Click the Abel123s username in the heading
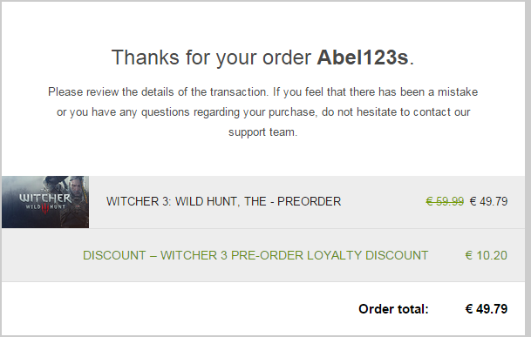The height and width of the screenshot is (337, 531). click(x=363, y=57)
